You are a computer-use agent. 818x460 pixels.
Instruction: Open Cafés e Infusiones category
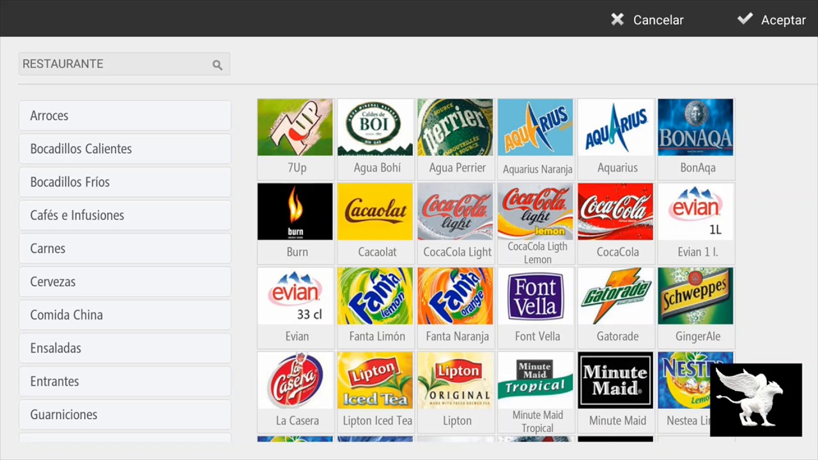click(125, 215)
